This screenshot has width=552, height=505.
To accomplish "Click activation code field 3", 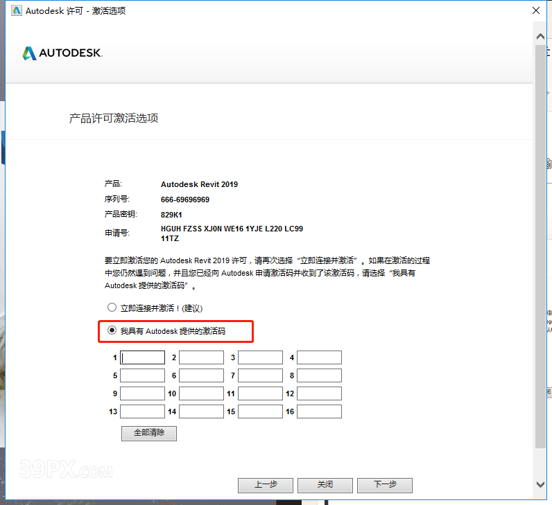I will 261,357.
